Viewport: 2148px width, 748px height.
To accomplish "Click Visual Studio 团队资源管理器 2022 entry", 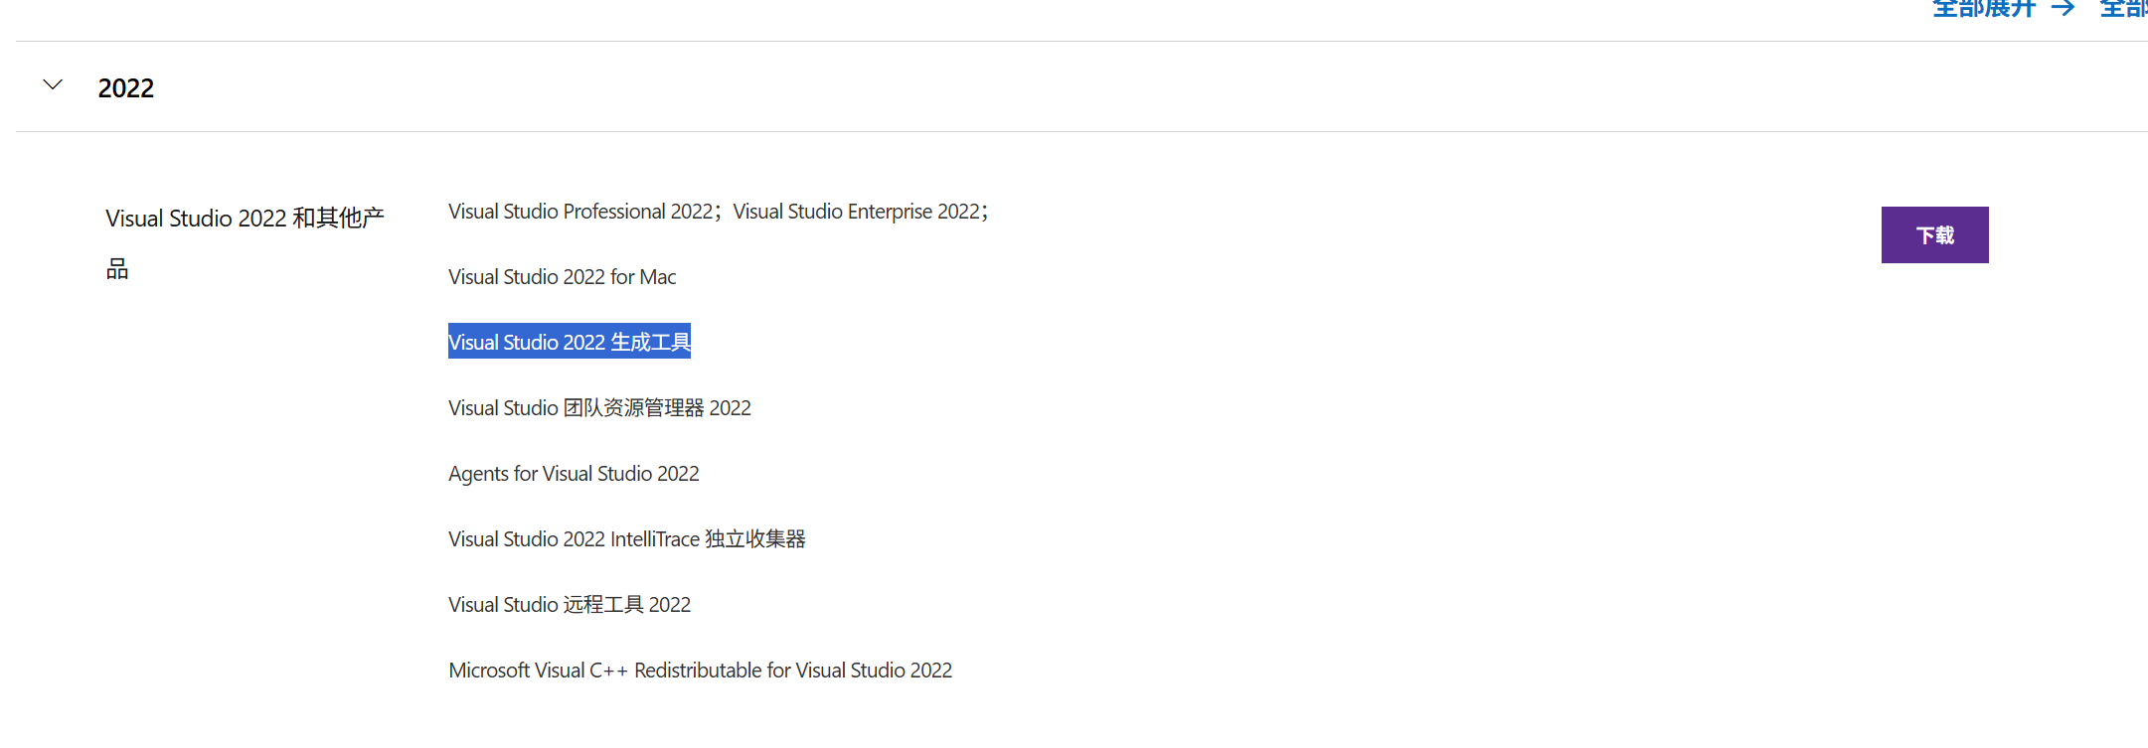I will click(x=599, y=408).
